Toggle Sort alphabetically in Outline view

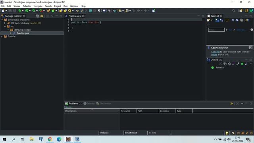[229, 64]
